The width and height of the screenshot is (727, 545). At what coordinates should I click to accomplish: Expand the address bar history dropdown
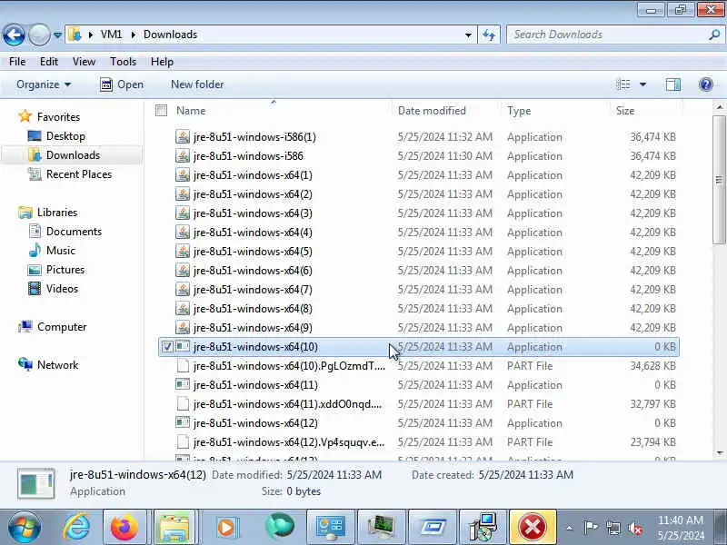(x=468, y=35)
